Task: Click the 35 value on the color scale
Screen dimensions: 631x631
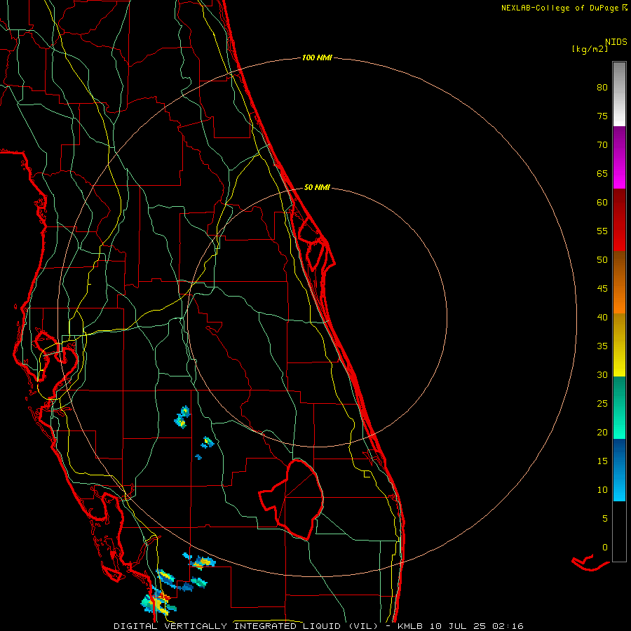Action: 602,346
